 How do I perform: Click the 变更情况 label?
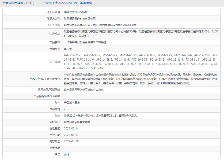click(55, 148)
